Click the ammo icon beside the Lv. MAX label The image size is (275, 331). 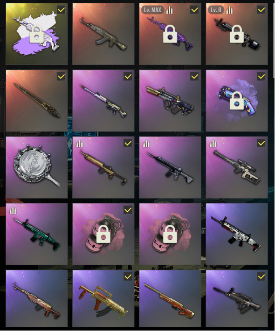(x=169, y=10)
